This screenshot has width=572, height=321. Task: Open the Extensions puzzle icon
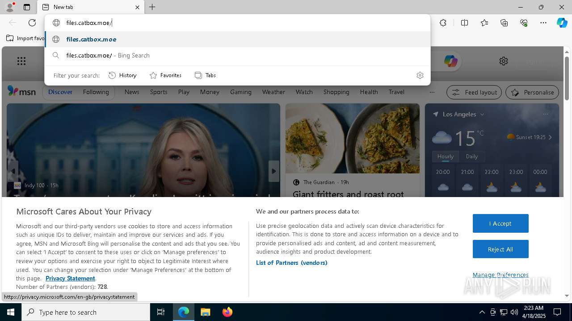click(443, 23)
